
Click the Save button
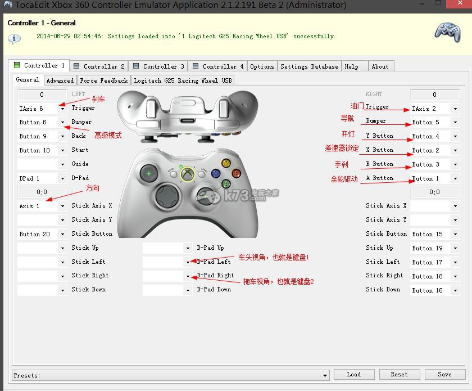[444, 374]
